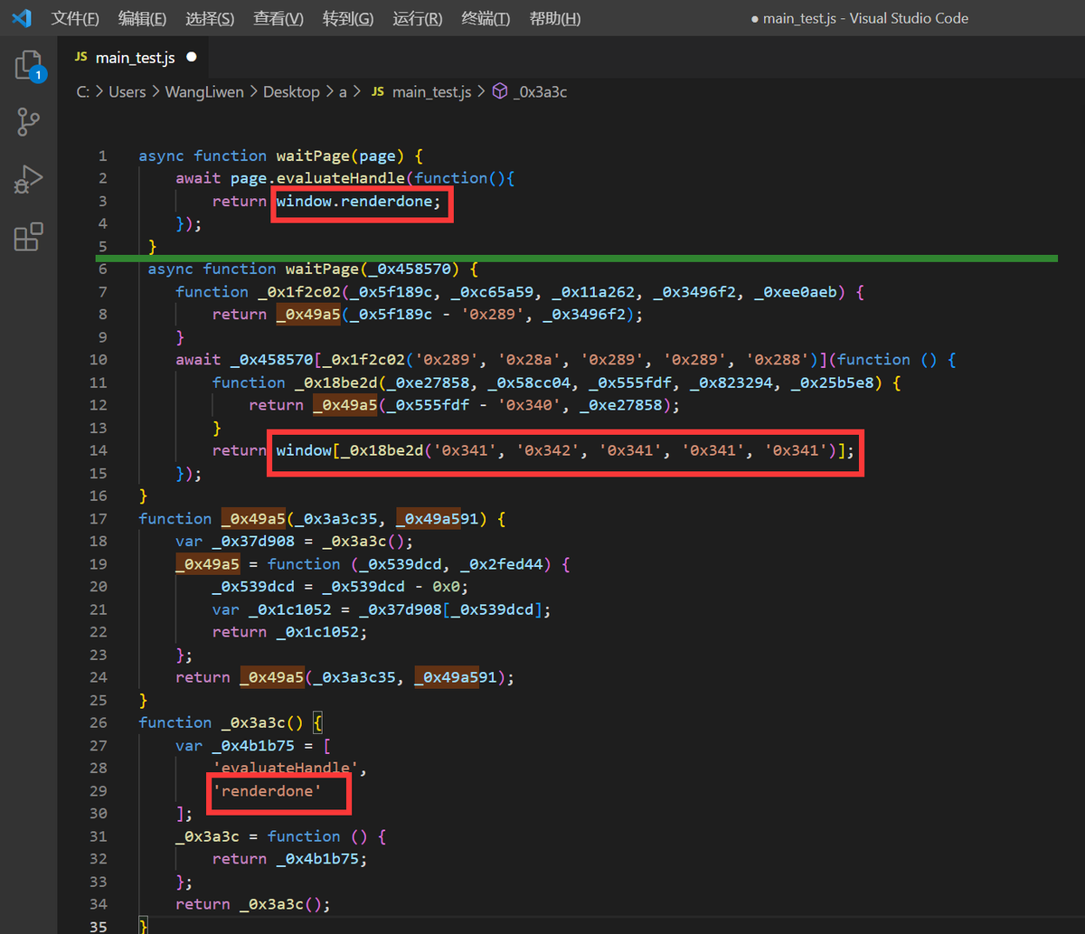Click the JS icon in the breadcrumb bar
Image resolution: width=1085 pixels, height=934 pixels.
coord(377,91)
